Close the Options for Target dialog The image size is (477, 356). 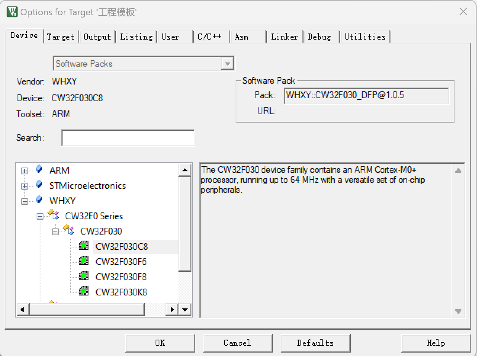pyautogui.click(x=463, y=12)
